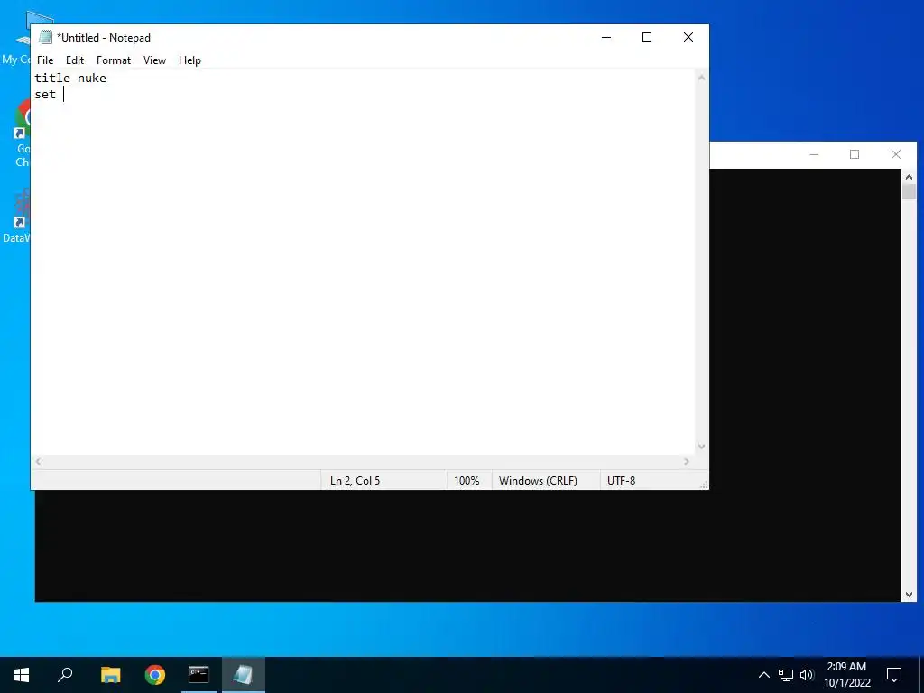Open the Windows Start menu

[22, 675]
